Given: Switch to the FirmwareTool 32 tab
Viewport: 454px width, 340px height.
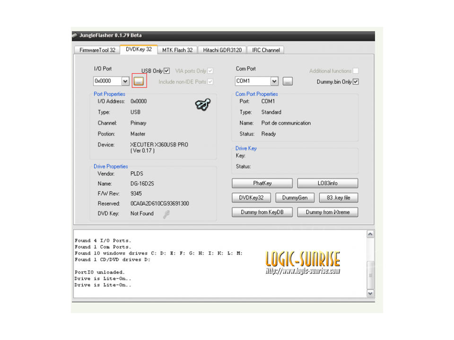Looking at the screenshot, I should (x=97, y=50).
